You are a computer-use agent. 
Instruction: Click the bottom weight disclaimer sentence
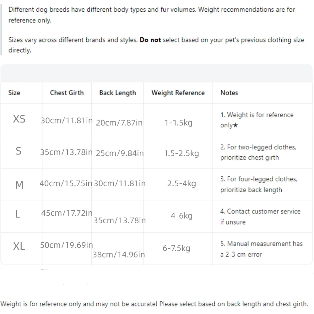pyautogui.click(x=154, y=304)
